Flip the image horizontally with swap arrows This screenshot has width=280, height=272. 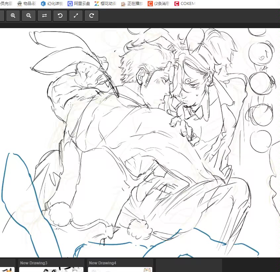click(44, 16)
